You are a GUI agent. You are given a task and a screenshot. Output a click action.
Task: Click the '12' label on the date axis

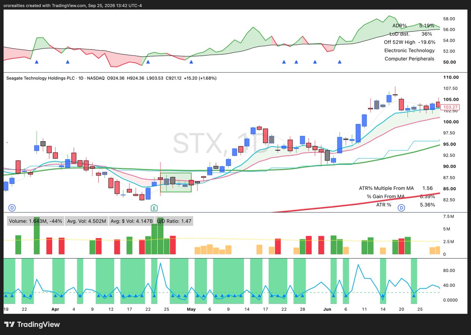click(x=111, y=310)
